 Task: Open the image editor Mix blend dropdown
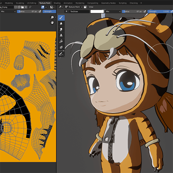[8, 11]
